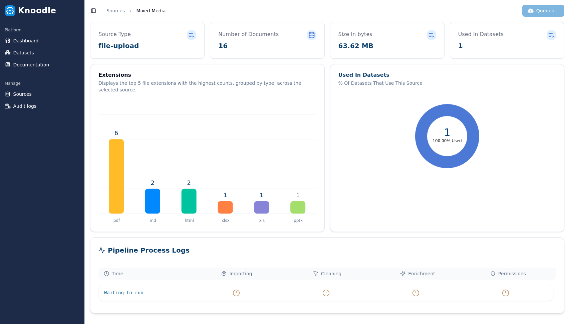Select Sources under Manage

tap(22, 94)
